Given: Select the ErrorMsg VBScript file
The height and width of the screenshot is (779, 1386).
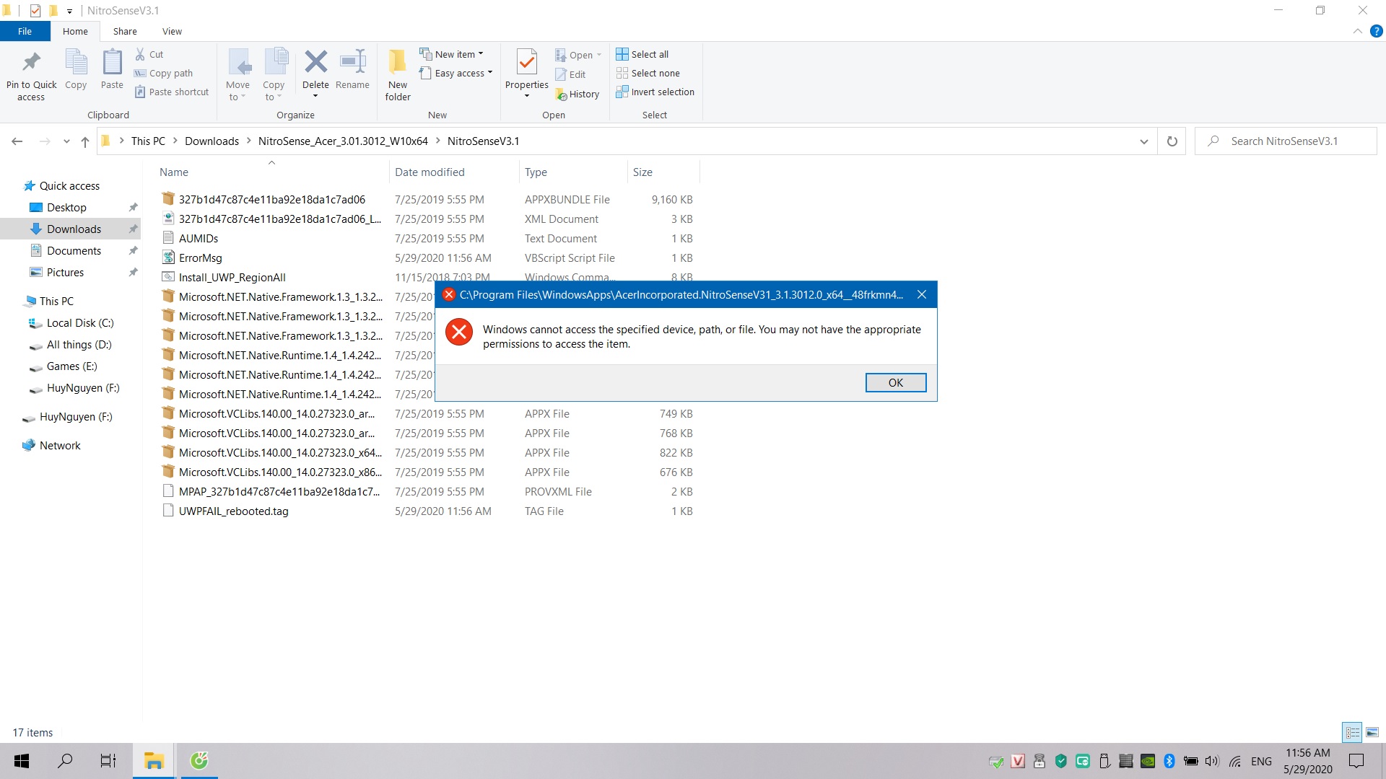Looking at the screenshot, I should (201, 258).
